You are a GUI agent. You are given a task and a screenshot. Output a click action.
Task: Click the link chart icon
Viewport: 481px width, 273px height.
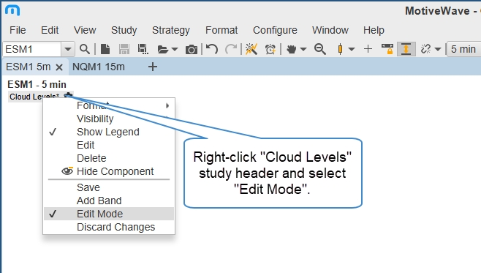[425, 49]
